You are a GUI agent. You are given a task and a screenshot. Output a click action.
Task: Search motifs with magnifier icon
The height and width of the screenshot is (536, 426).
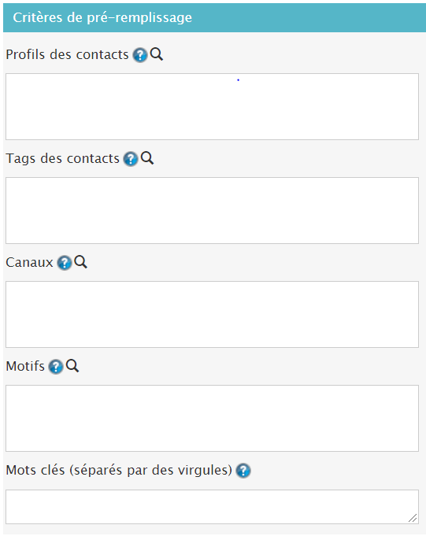(x=72, y=366)
